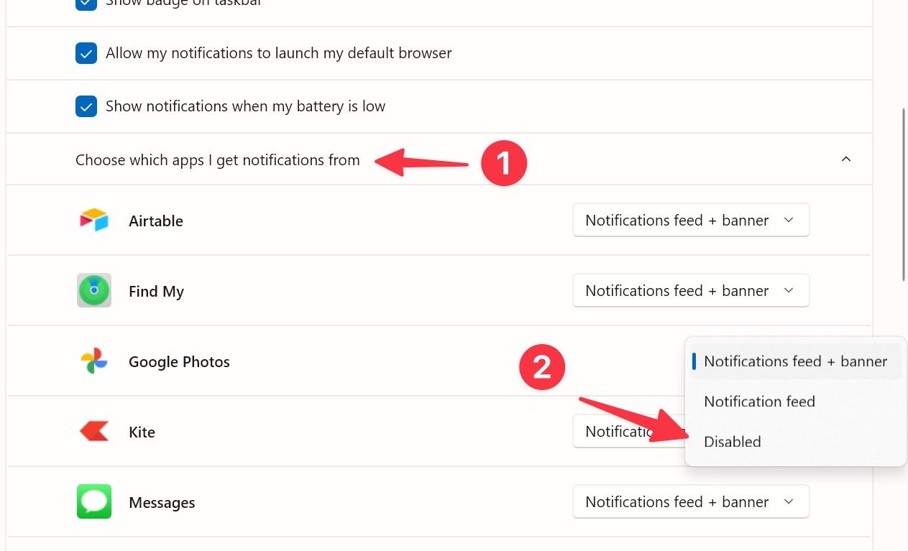Uncheck 'Show notifications when my battery is low'

[x=86, y=106]
